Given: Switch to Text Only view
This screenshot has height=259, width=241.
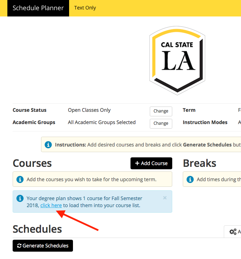Looking at the screenshot, I should click(85, 8).
